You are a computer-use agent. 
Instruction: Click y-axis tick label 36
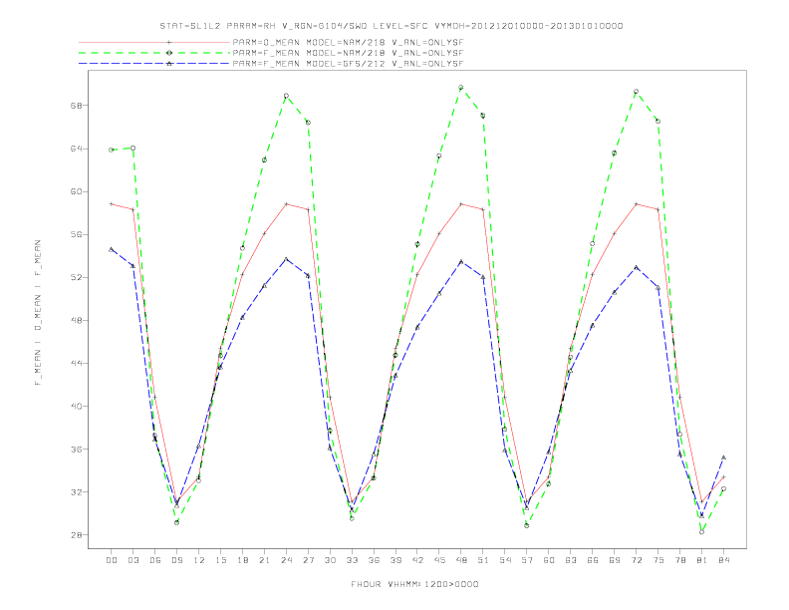click(x=76, y=449)
